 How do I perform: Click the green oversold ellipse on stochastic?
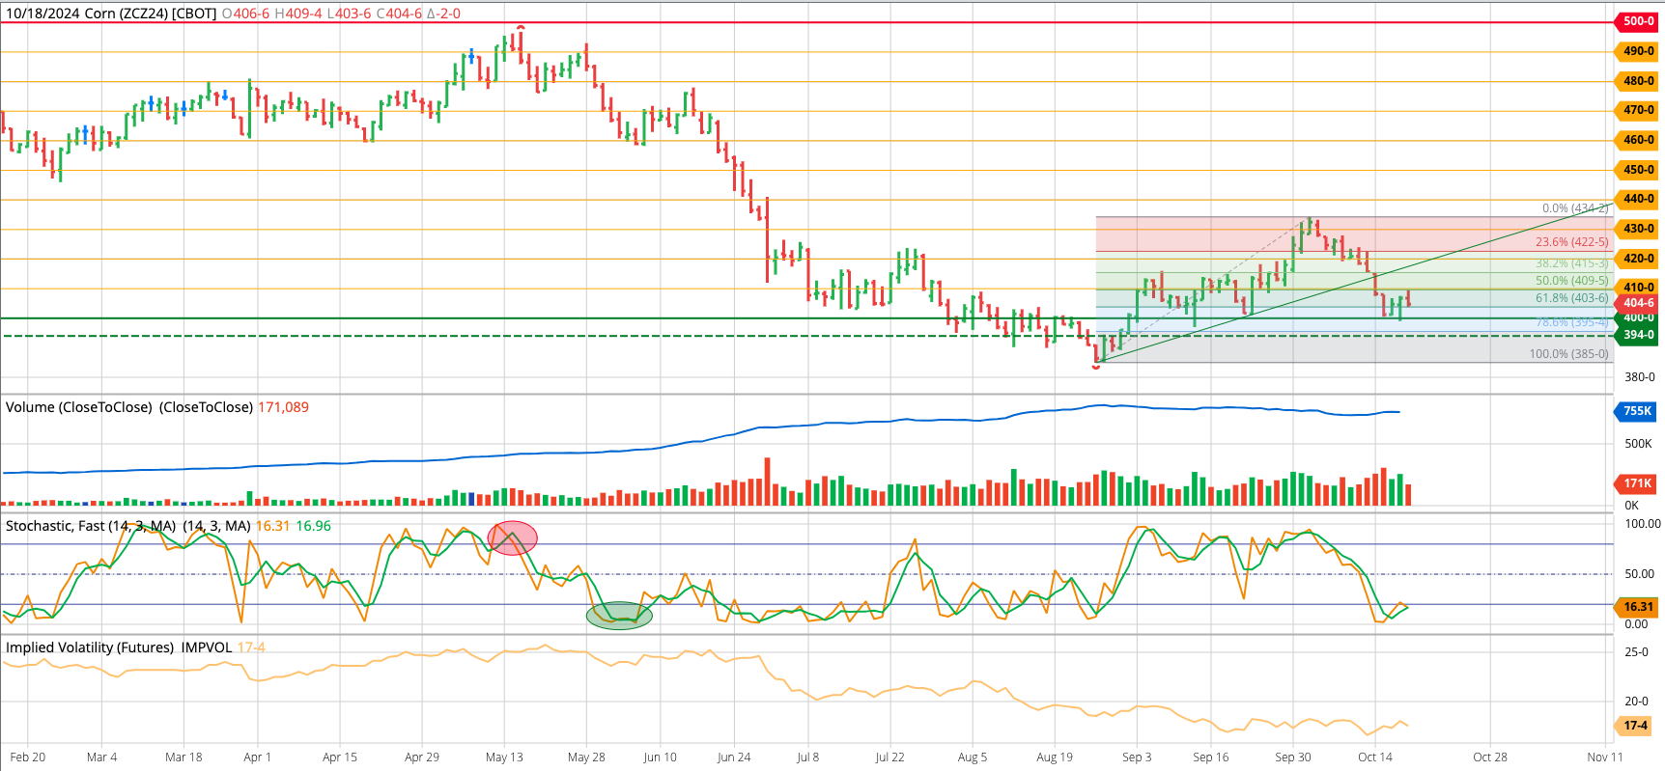click(619, 616)
